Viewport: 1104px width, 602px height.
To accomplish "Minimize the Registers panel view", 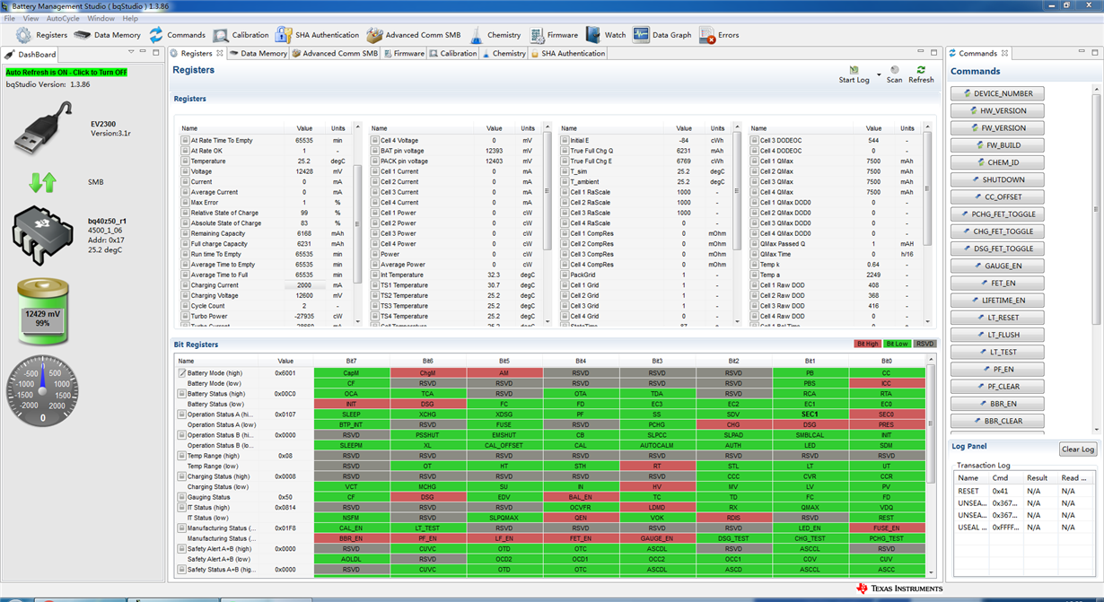I will pyautogui.click(x=920, y=53).
